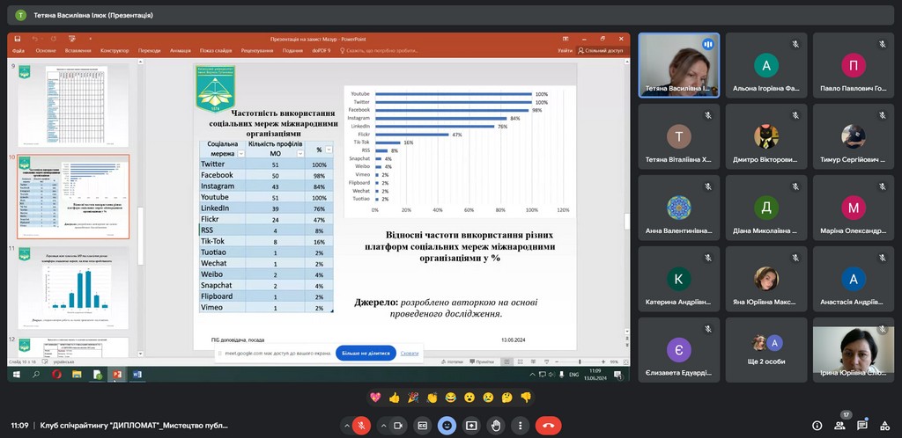Viewport: 902px width, 438px height.
Task: Open more options three-dot menu
Action: (x=519, y=425)
